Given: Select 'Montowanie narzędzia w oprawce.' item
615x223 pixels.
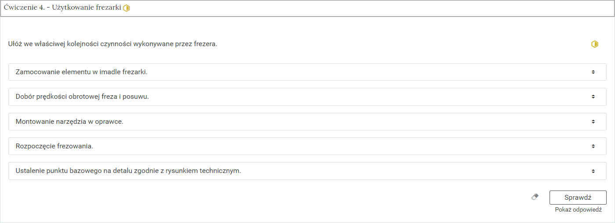Looking at the screenshot, I should coord(69,122).
